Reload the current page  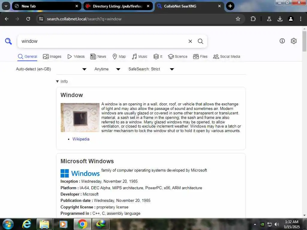coord(28,19)
